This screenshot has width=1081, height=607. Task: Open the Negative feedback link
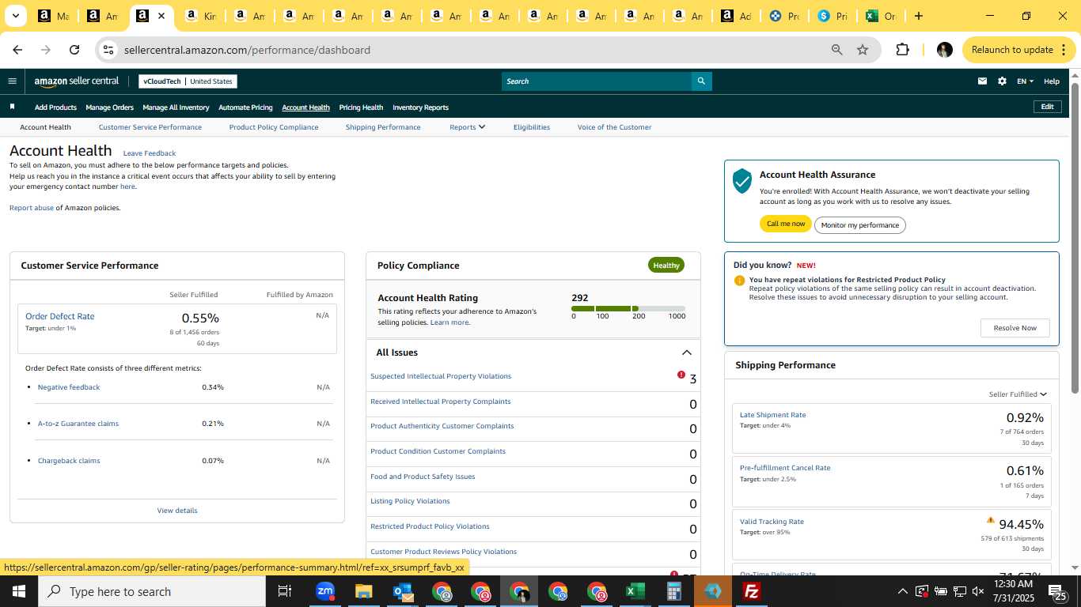pos(69,387)
